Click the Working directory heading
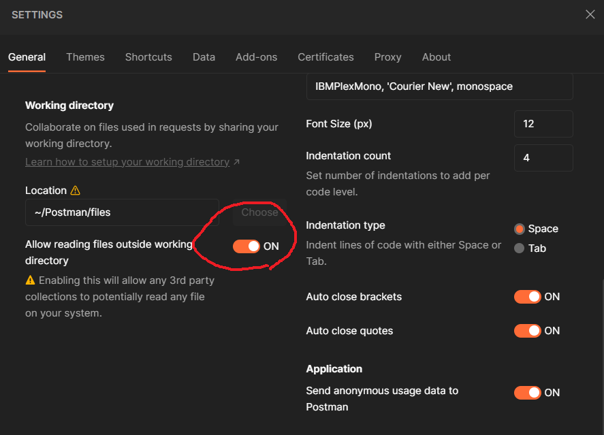This screenshot has height=435, width=604. (x=69, y=106)
